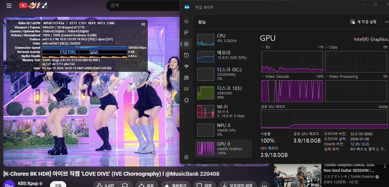
Task: Click the 사용률 100% value
Action: point(268,141)
